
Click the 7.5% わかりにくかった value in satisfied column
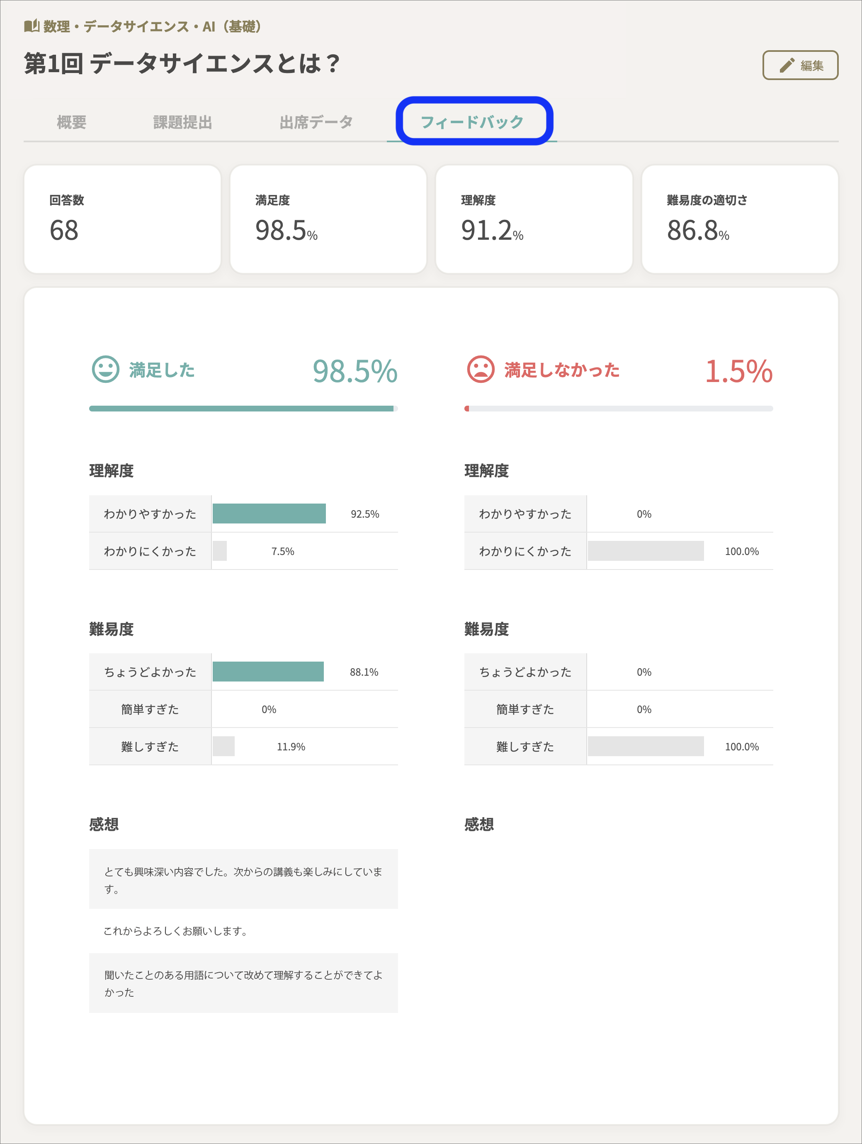(x=283, y=551)
